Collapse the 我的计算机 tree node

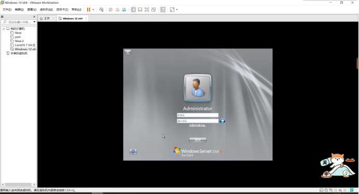4,29
